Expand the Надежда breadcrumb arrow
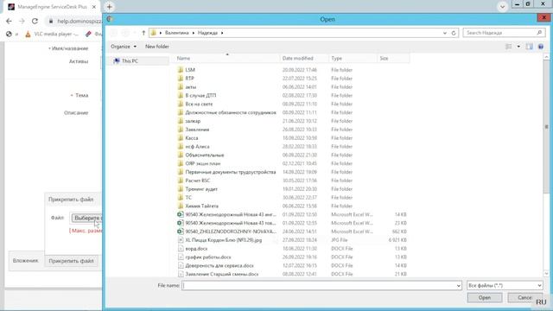Screen dimensions: 553x311 222,33
